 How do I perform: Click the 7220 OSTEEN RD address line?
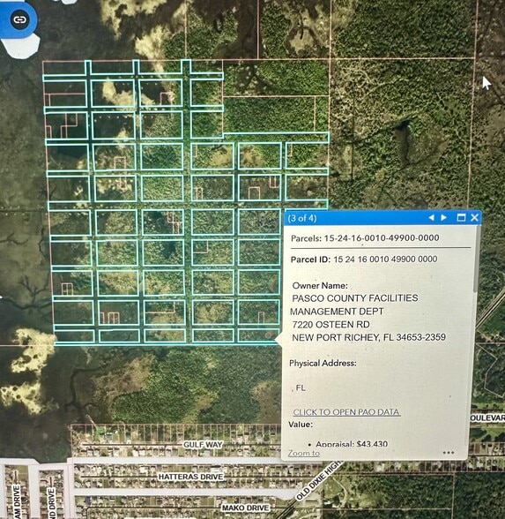330,325
